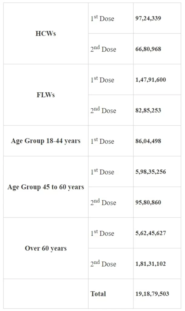
Task: Click the 5,62,45,627 value
Action: coord(150,233)
